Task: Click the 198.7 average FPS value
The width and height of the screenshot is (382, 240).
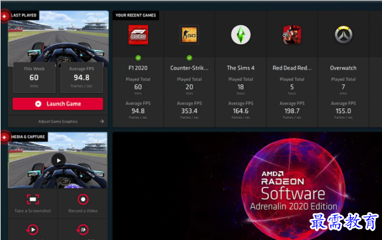Action: [292, 111]
